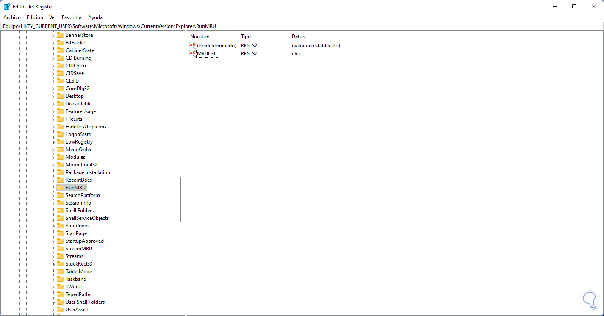Click the key tree vertical scrollbar thumb
Image resolution: width=604 pixels, height=316 pixels.
pos(181,200)
